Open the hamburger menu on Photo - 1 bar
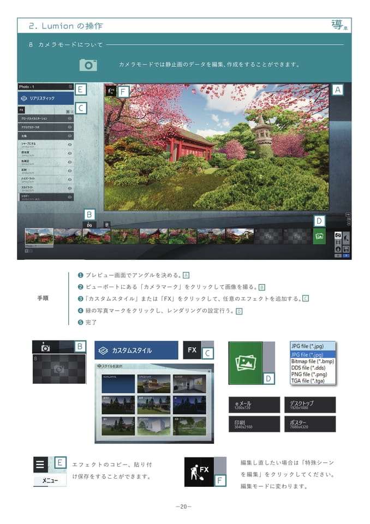Image resolution: width=370 pixels, height=524 pixels. (x=70, y=87)
